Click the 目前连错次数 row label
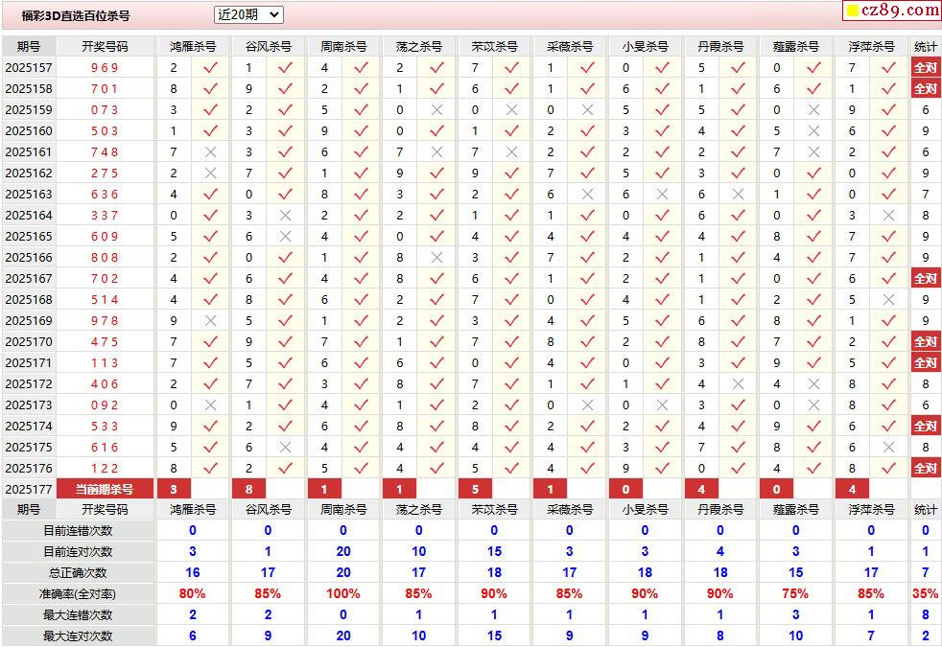This screenshot has height=647, width=942. pos(78,531)
